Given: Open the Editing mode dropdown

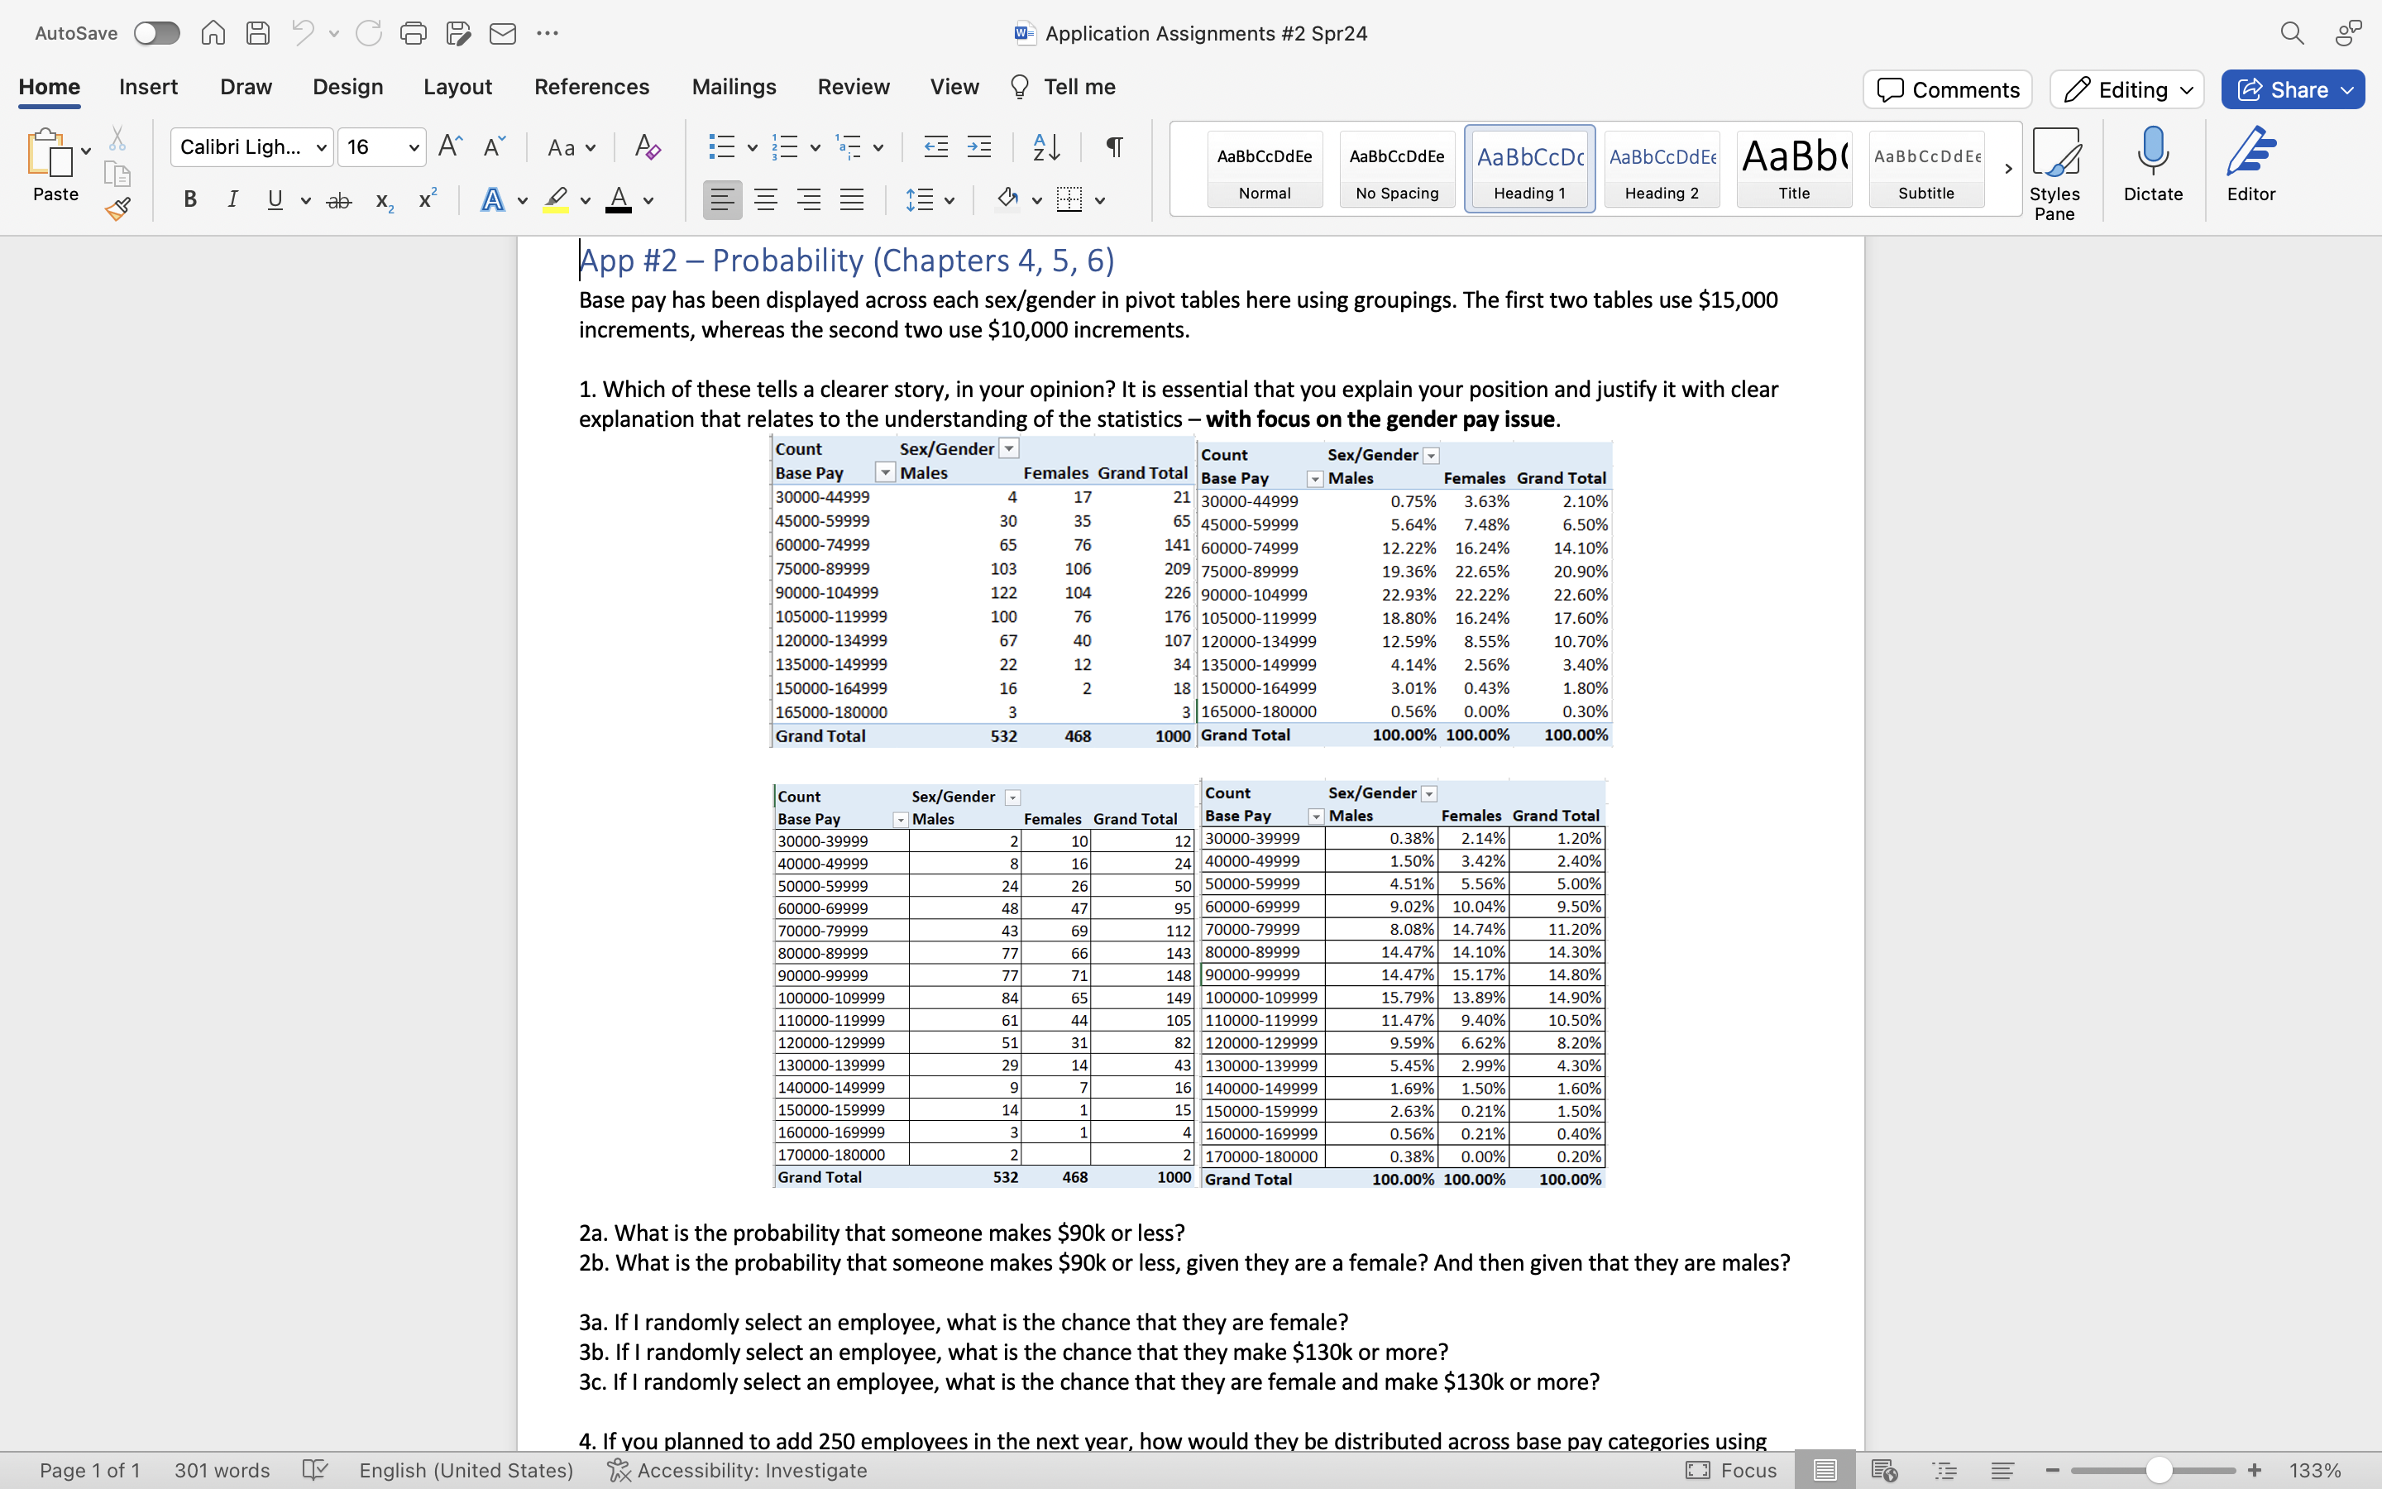Looking at the screenshot, I should [2126, 89].
